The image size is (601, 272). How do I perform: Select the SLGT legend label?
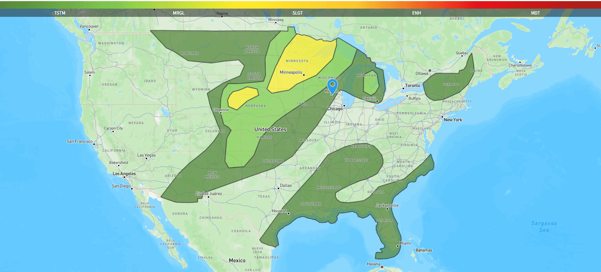(298, 13)
